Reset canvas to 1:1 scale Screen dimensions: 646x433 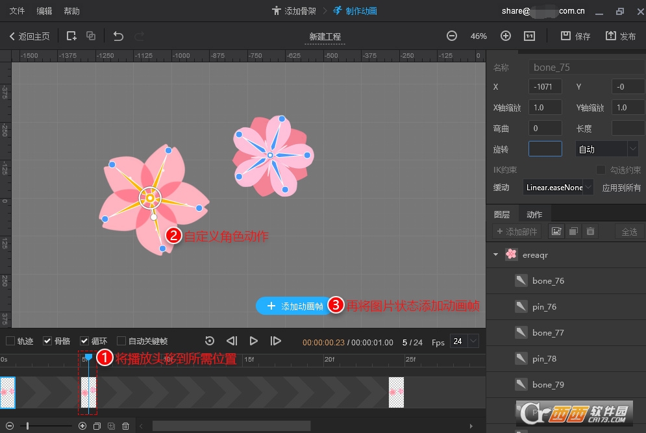pos(529,36)
